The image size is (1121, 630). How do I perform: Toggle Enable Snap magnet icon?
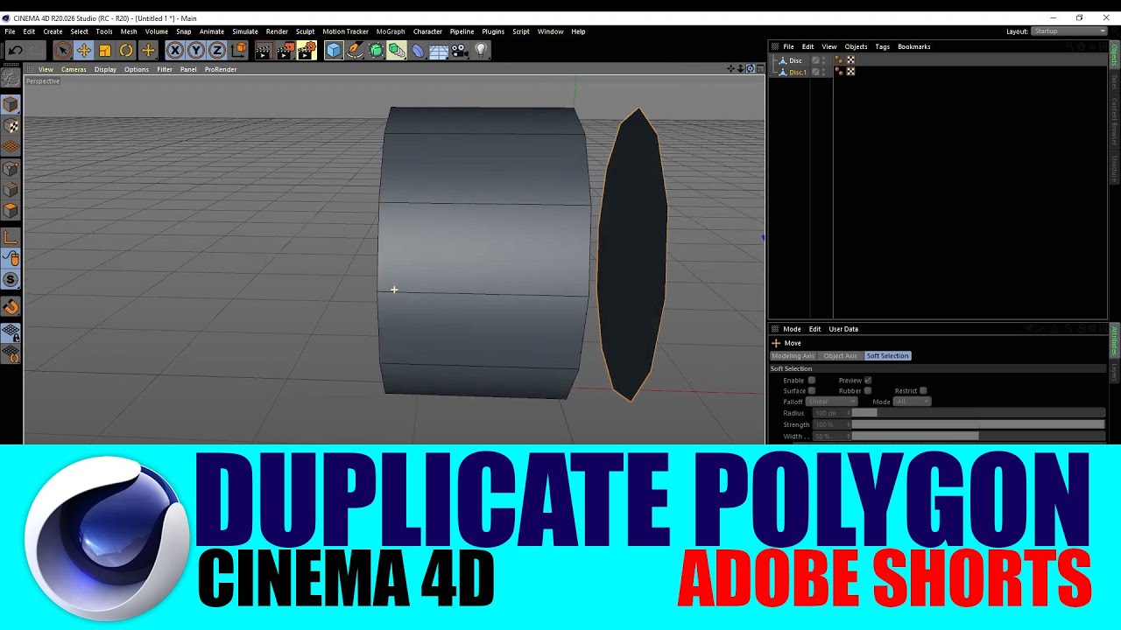(11, 307)
